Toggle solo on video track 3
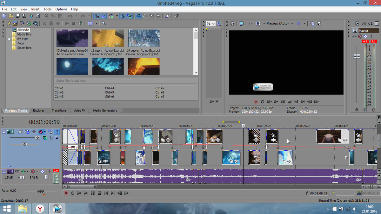Screen dimensions: 381x214 (57, 132)
